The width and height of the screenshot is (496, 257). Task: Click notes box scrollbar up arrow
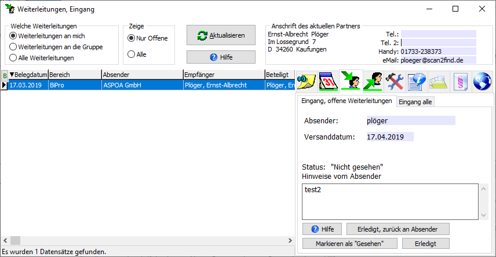click(483, 189)
